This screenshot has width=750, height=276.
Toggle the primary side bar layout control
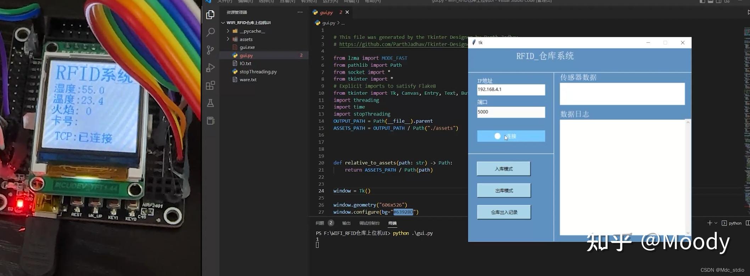coord(702,1)
